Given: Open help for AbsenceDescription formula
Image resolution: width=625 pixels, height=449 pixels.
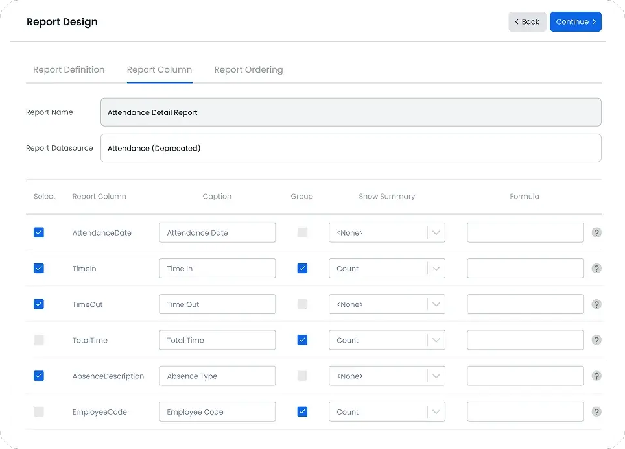Looking at the screenshot, I should coord(596,376).
